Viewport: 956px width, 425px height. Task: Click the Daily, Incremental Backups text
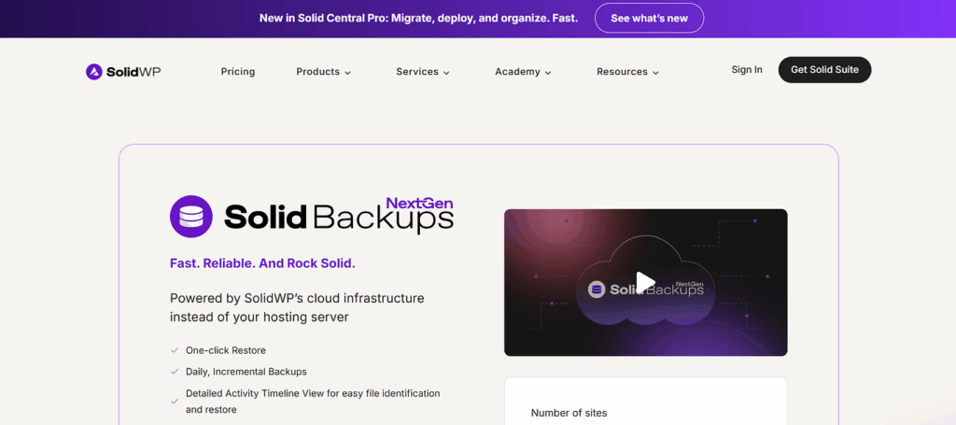[x=246, y=372]
